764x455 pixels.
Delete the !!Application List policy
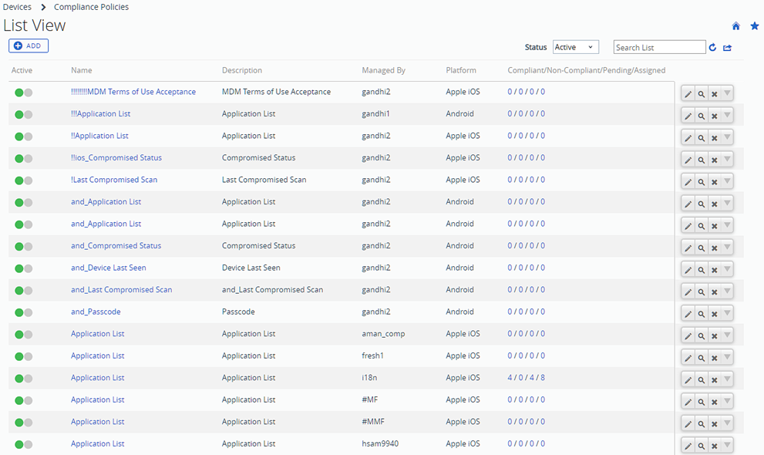point(715,137)
